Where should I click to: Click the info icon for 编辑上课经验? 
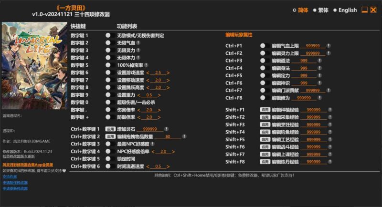330,154
